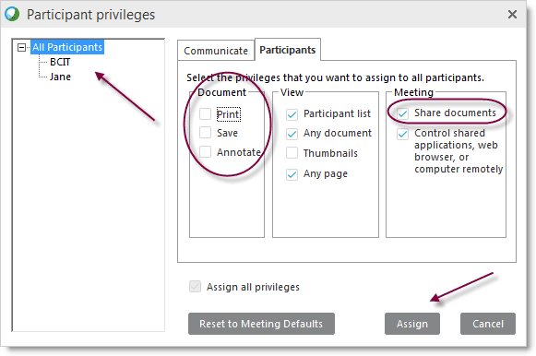
Task: Enable the Save document privilege
Action: click(x=205, y=133)
